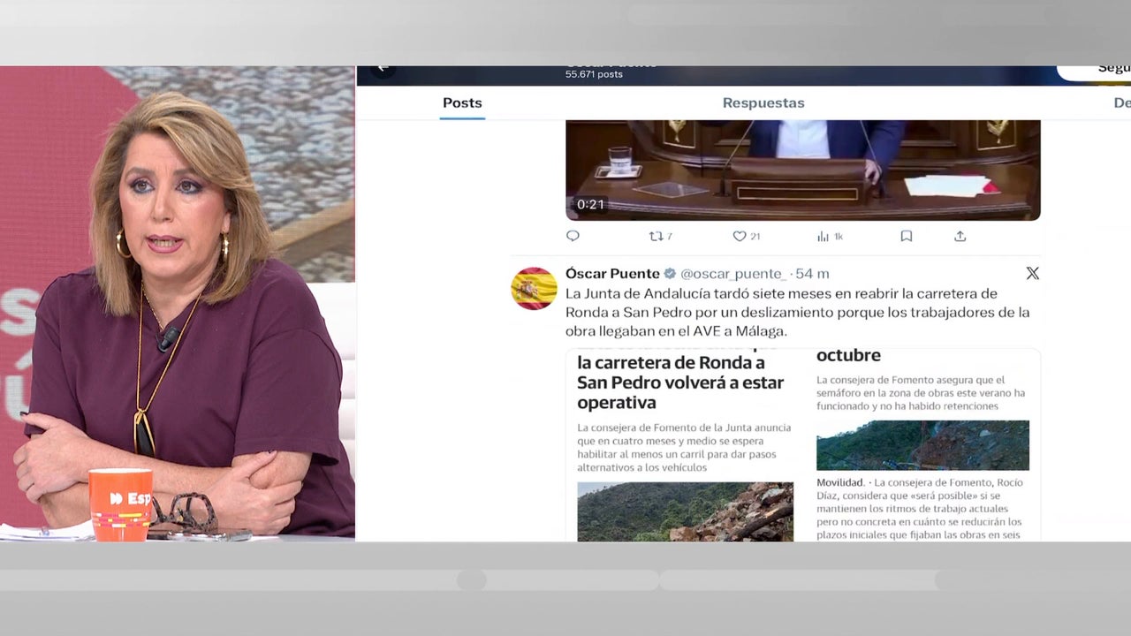Like the parliament video tweet

tap(739, 236)
